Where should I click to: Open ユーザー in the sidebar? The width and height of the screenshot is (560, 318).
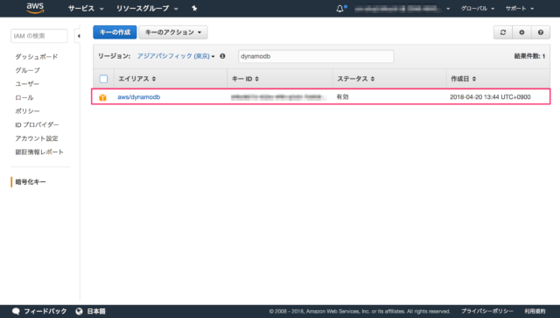pos(27,84)
